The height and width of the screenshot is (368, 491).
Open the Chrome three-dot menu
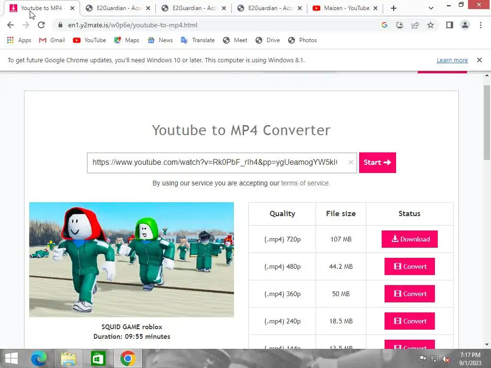(x=480, y=25)
